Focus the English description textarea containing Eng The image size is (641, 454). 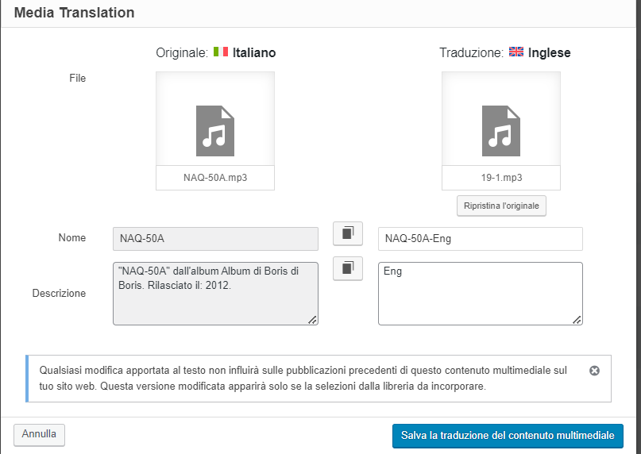[x=481, y=294]
